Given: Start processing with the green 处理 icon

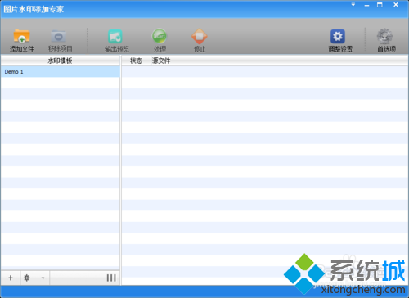Looking at the screenshot, I should [x=160, y=36].
